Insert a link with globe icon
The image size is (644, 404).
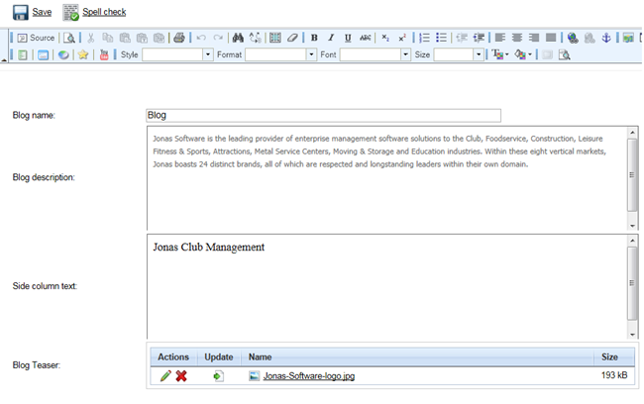pyautogui.click(x=573, y=38)
